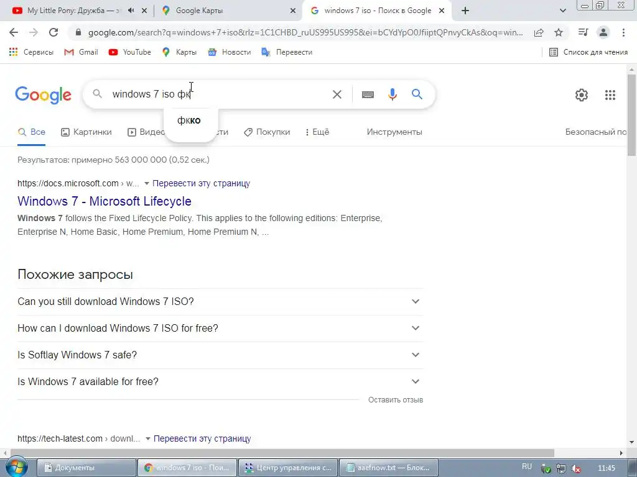Viewport: 637px width, 477px height.
Task: Clear the search box with the X
Action: click(x=337, y=94)
